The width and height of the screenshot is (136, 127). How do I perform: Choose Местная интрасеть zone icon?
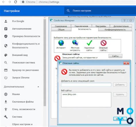[x=75, y=43]
